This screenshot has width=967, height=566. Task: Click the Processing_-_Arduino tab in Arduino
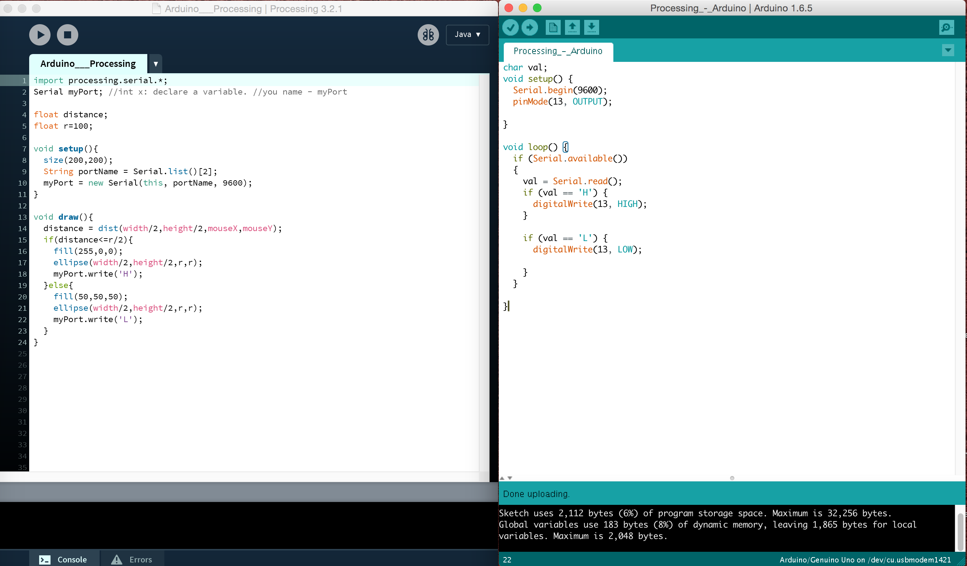pyautogui.click(x=558, y=50)
